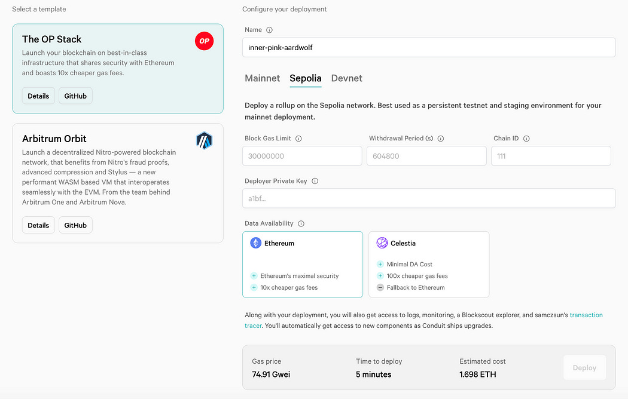This screenshot has height=399, width=628.
Task: Click the Celestia purple logo icon
Action: pyautogui.click(x=382, y=243)
